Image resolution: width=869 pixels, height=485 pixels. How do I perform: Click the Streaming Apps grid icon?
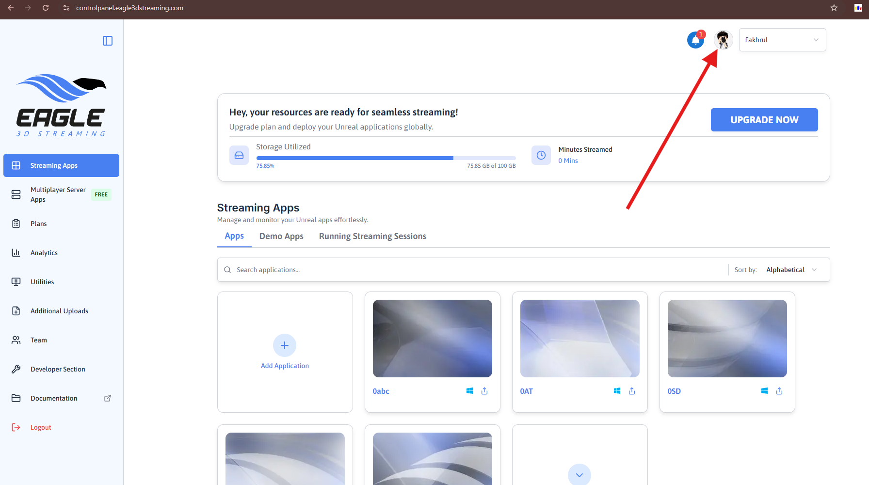click(16, 165)
